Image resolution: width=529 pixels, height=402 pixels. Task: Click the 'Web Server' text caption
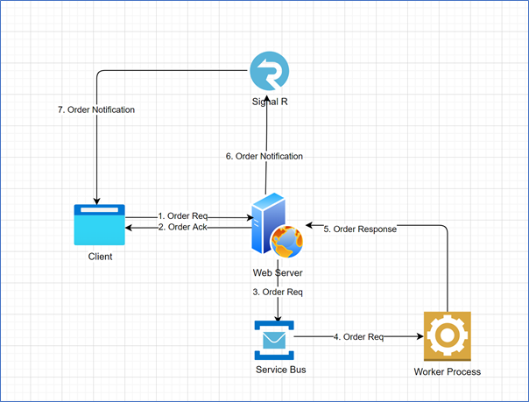pyautogui.click(x=277, y=273)
